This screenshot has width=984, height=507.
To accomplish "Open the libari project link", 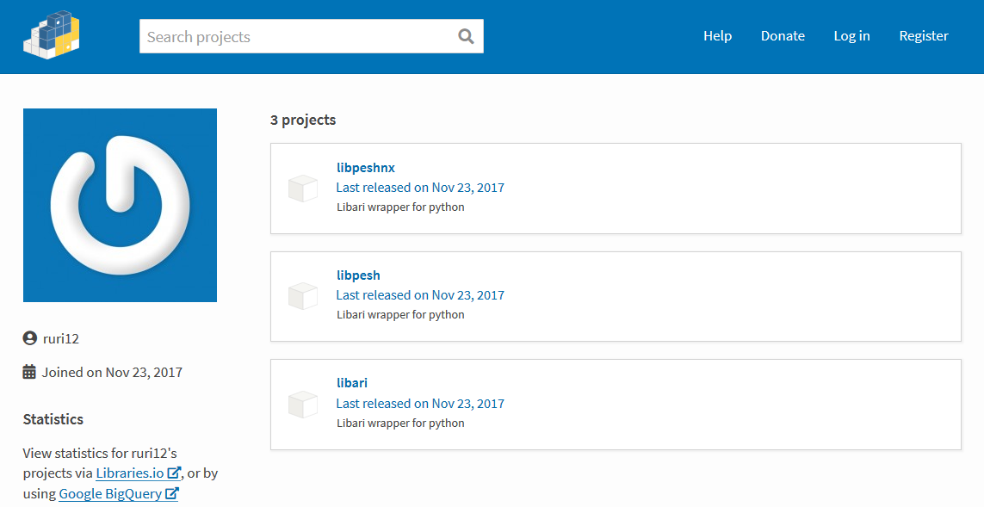I will [352, 382].
